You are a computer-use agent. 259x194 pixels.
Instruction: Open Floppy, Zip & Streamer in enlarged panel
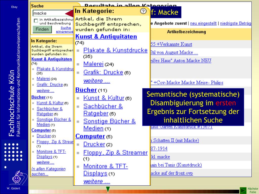click(x=115, y=153)
